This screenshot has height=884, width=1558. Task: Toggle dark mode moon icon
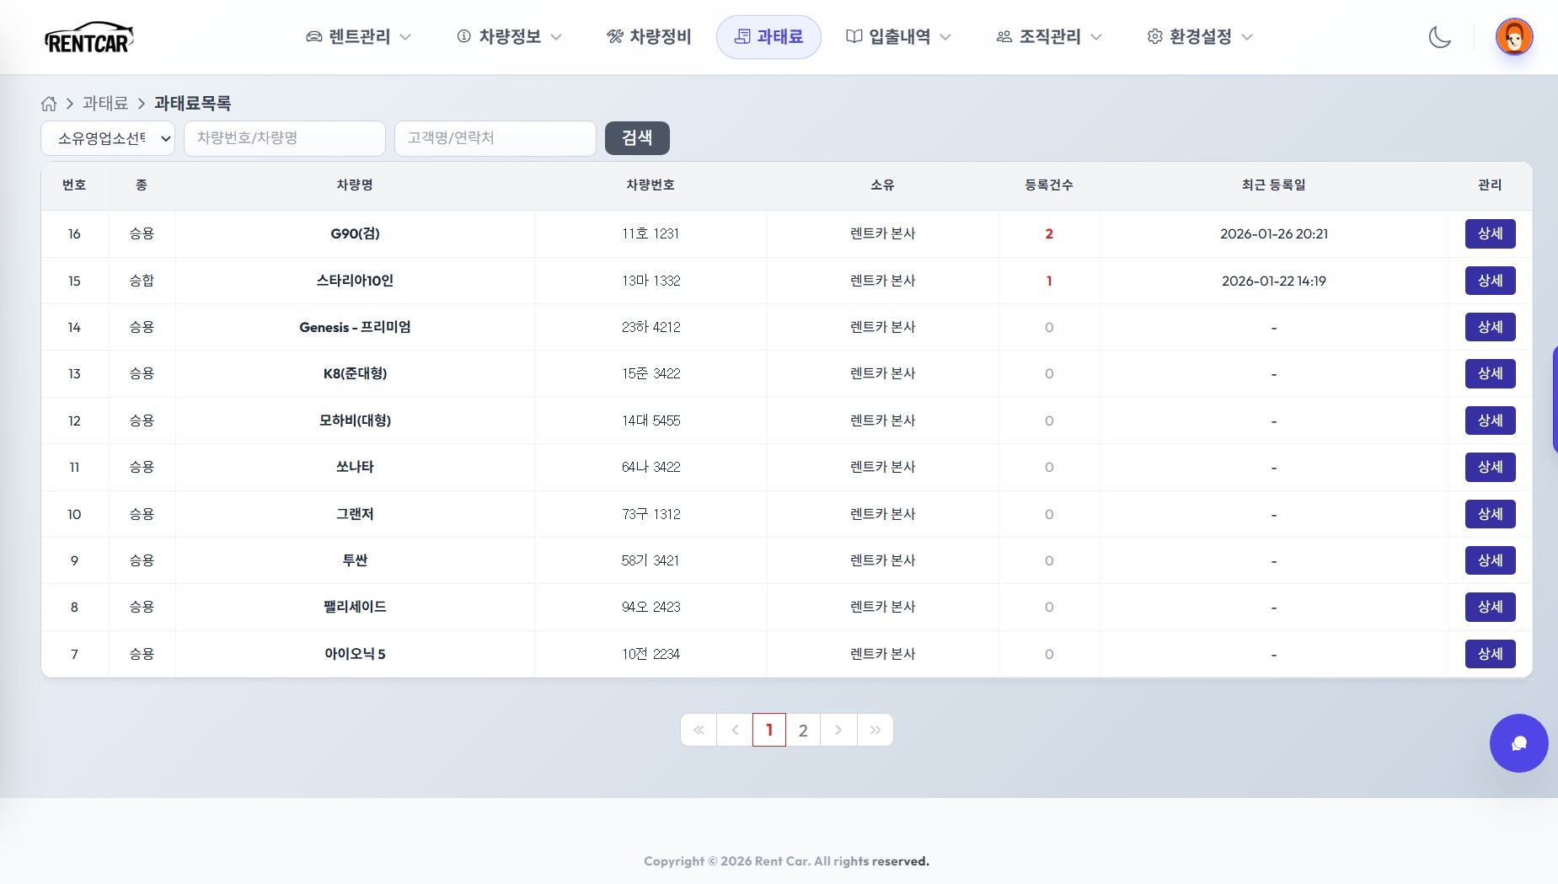1439,37
